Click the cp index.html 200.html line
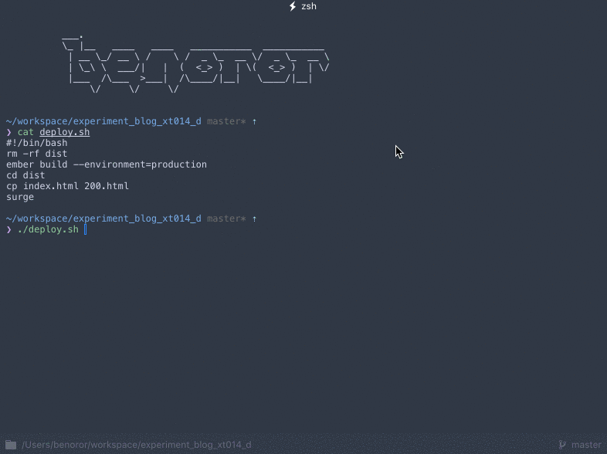The height and width of the screenshot is (454, 607). pos(67,186)
